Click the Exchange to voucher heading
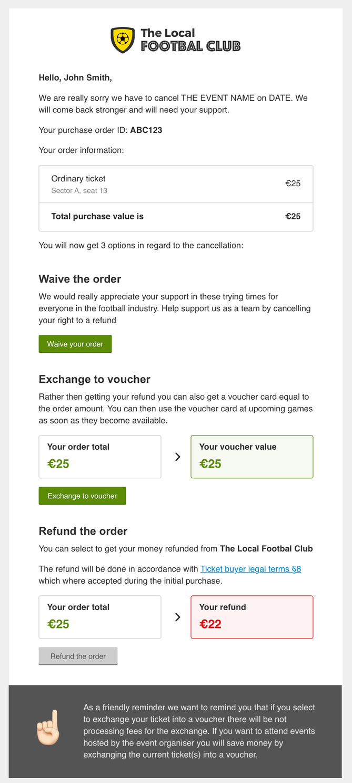This screenshot has height=783, width=352. point(95,379)
